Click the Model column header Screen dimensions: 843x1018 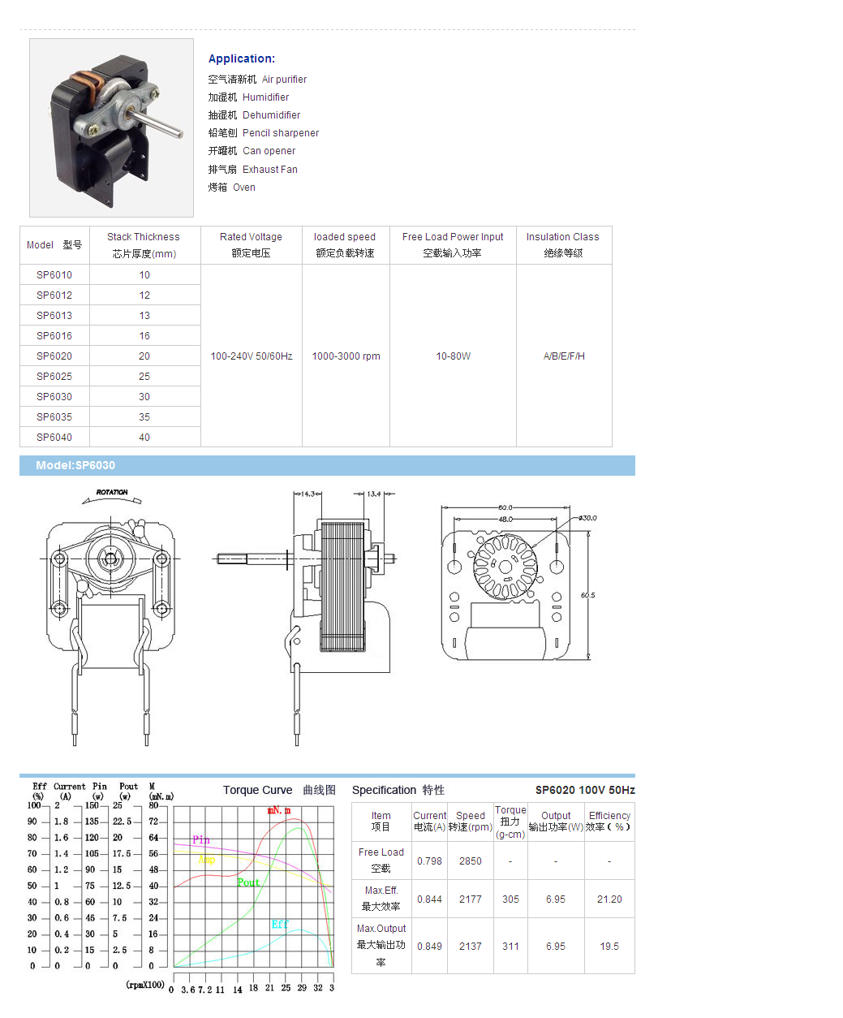click(x=54, y=245)
